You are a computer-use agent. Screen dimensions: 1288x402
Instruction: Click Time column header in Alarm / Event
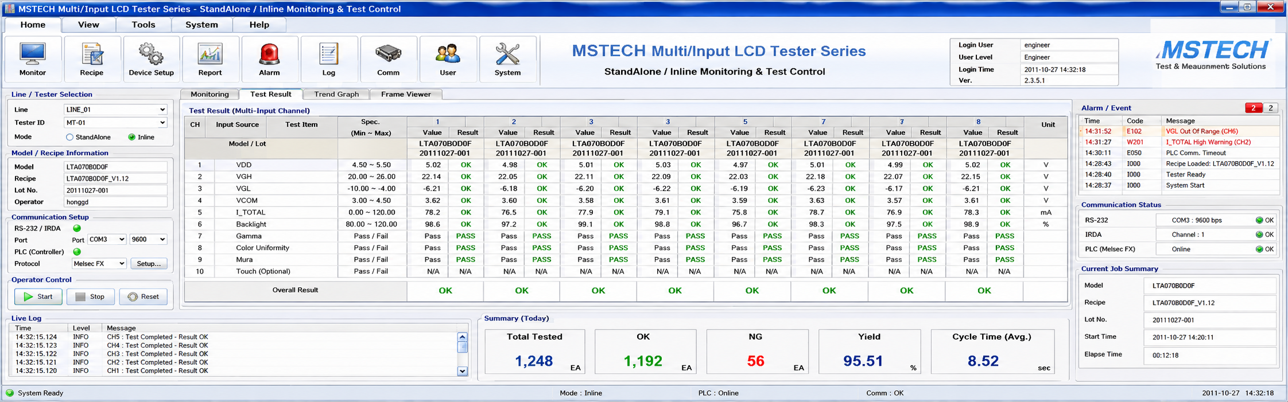point(1100,121)
